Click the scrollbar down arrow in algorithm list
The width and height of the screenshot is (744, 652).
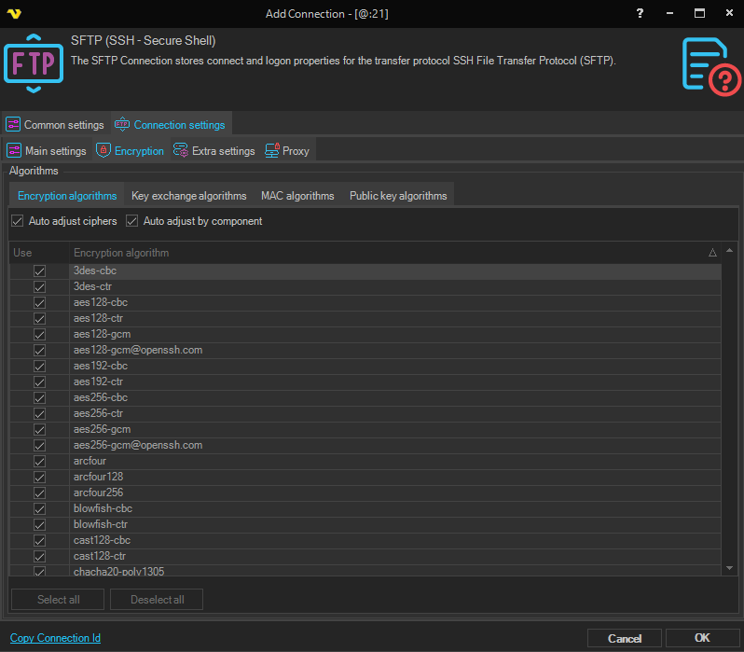[x=729, y=567]
